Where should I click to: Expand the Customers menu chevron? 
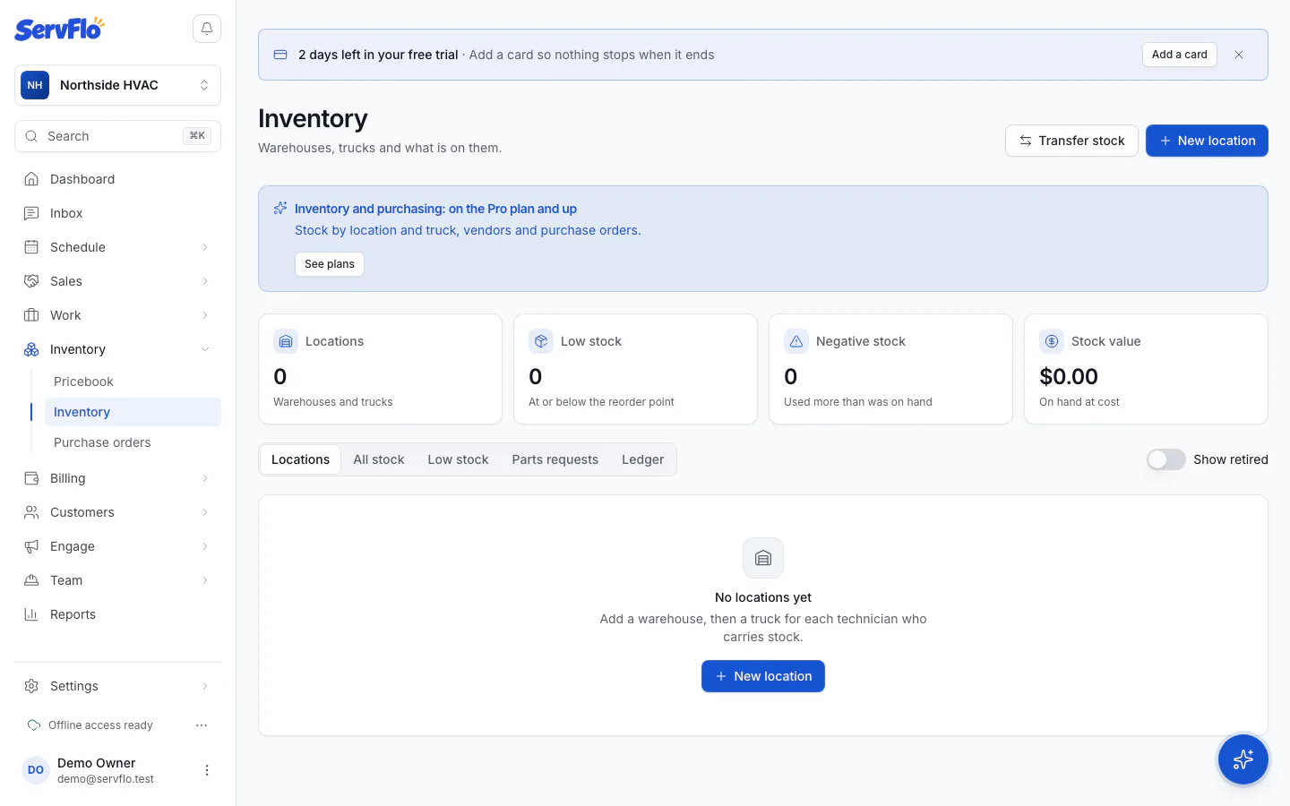point(205,512)
